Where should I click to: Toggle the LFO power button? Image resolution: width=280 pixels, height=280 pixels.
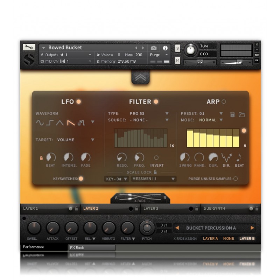79,101
